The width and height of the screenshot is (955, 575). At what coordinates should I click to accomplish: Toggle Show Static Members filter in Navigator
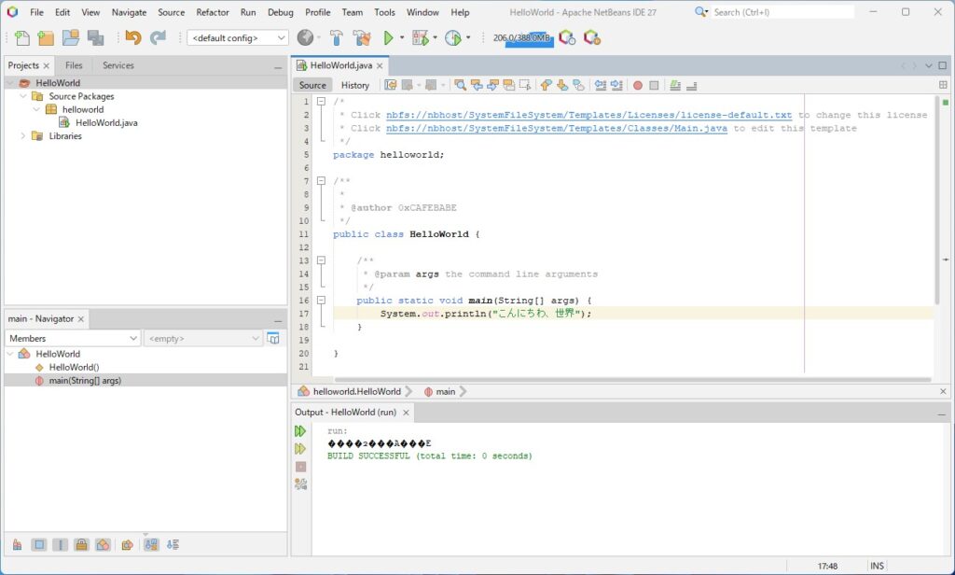click(x=60, y=544)
